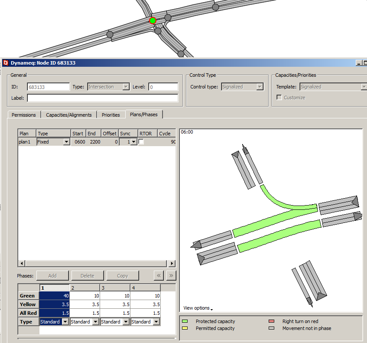Click the plan list scroll-right arrow
This screenshot has width=367, height=343.
[172, 263]
